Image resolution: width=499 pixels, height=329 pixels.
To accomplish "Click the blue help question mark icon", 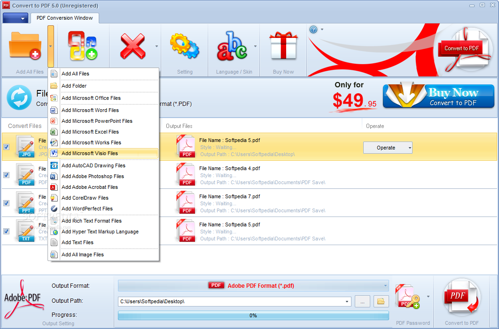I will click(x=313, y=30).
